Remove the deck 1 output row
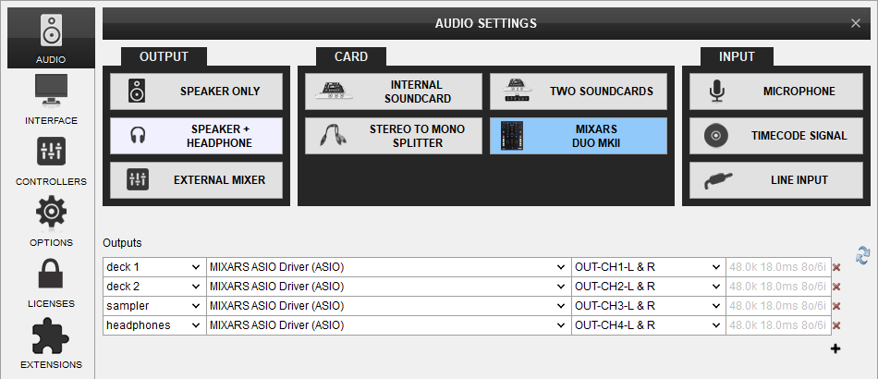This screenshot has height=379, width=878. 836,267
